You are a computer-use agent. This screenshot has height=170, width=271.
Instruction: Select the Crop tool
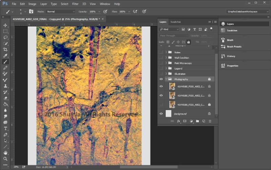point(5,49)
